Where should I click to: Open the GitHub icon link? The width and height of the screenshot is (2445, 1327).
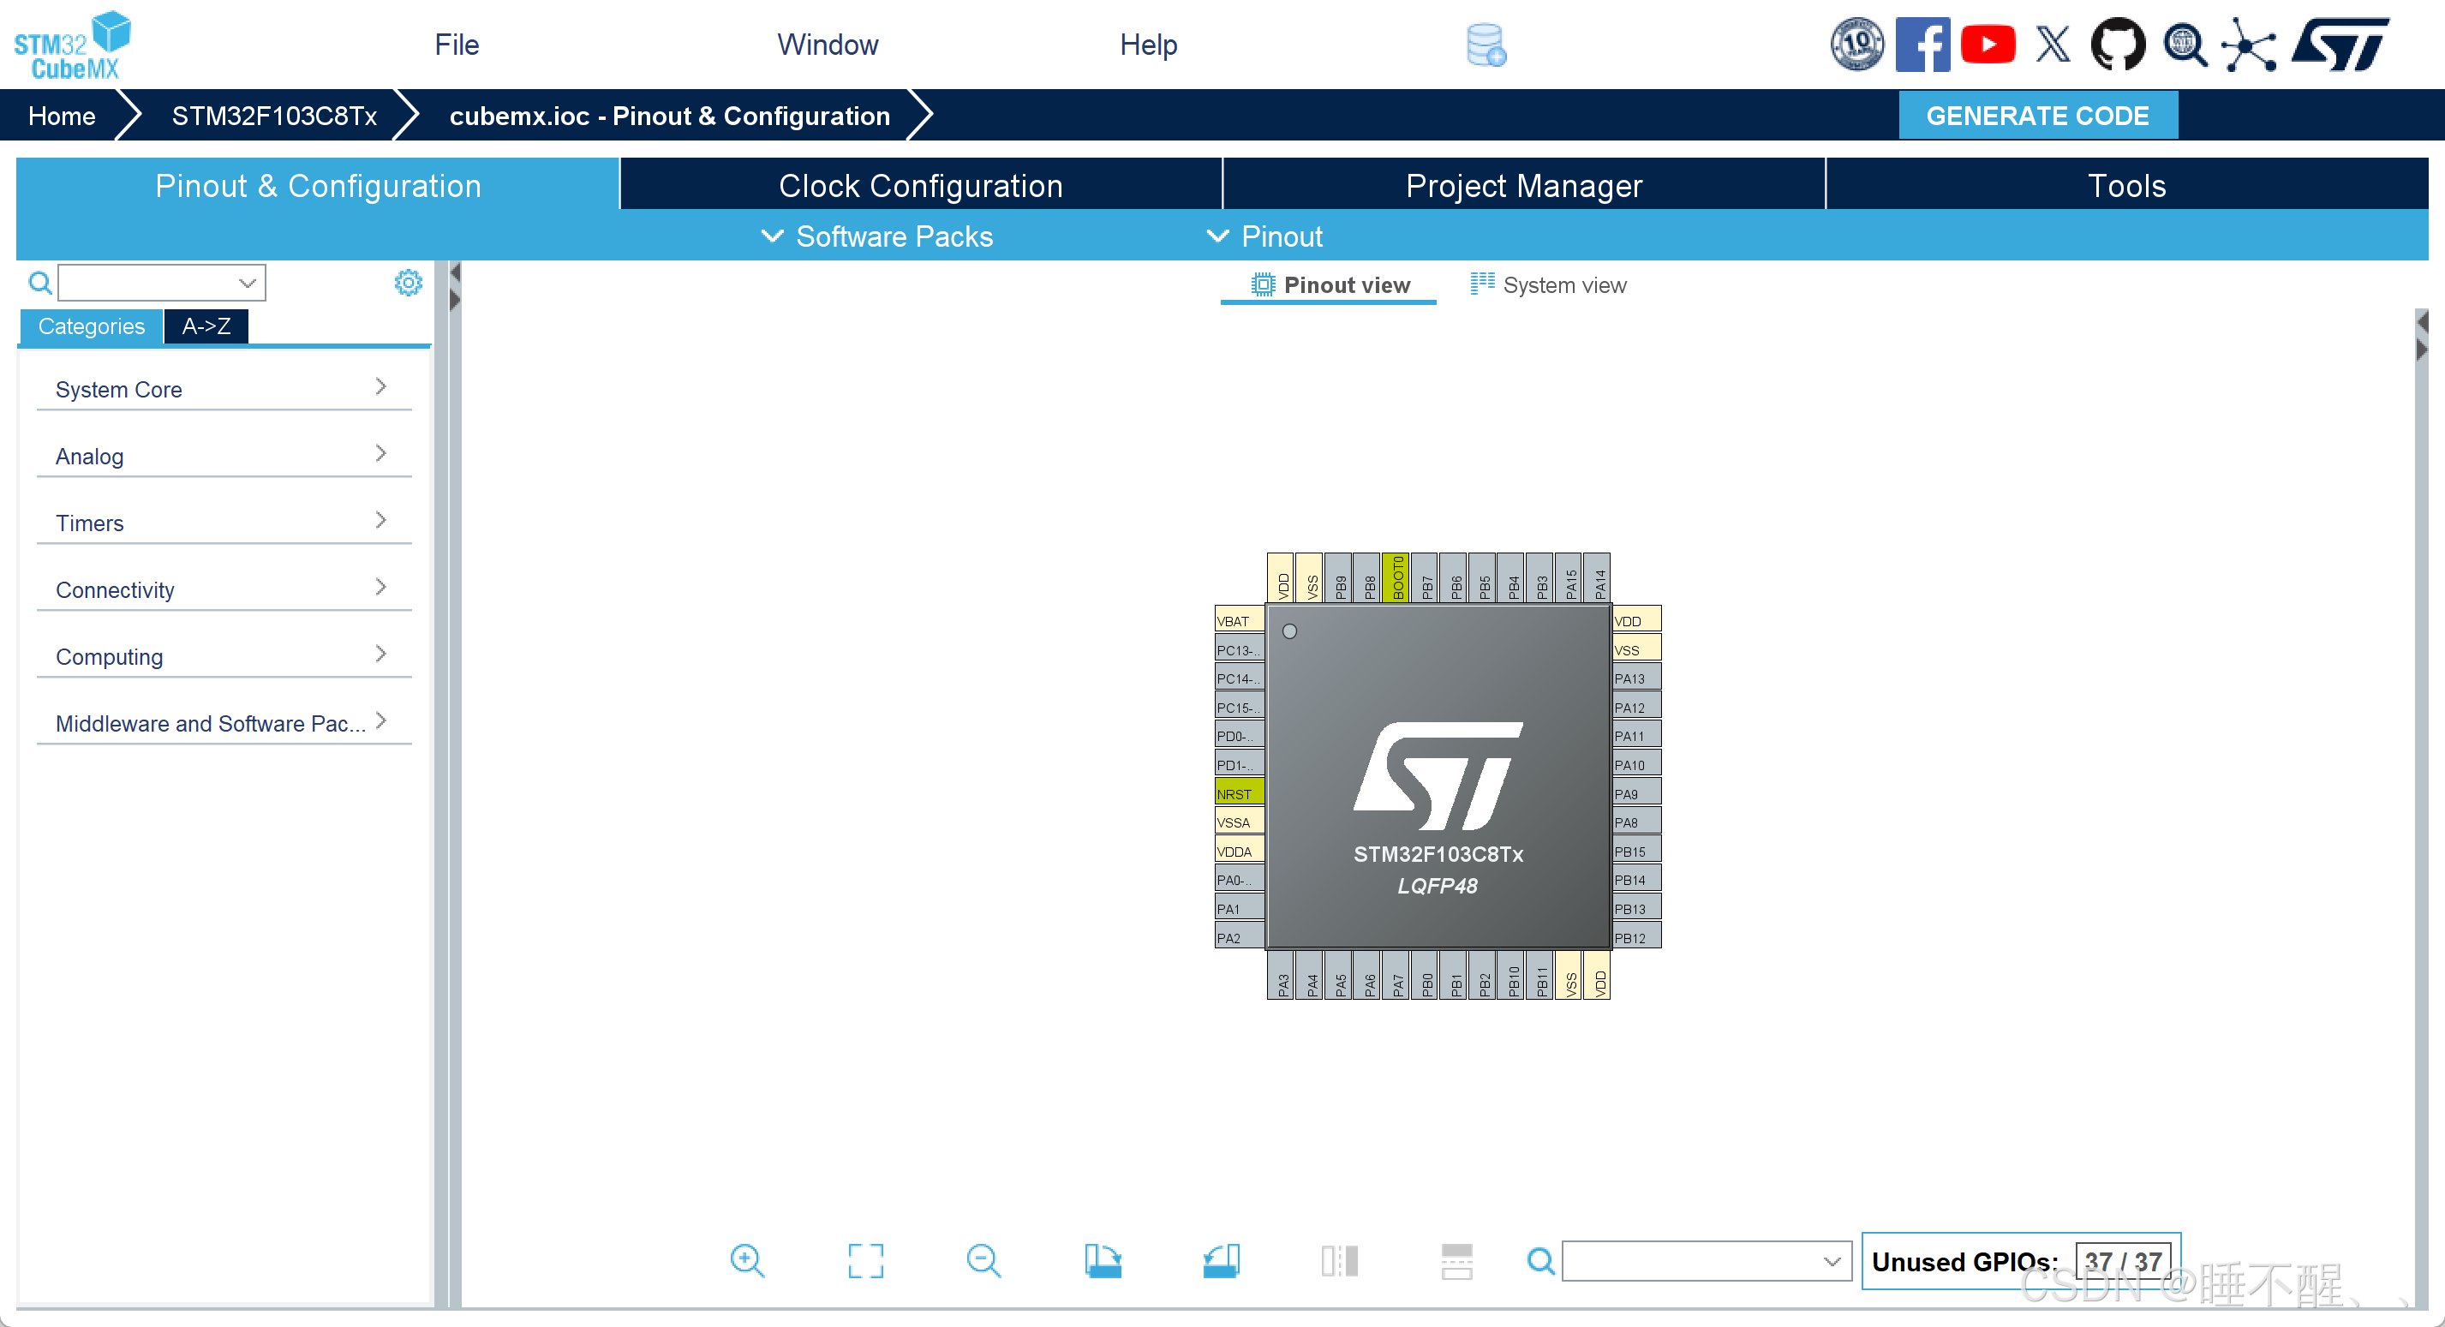click(2117, 44)
